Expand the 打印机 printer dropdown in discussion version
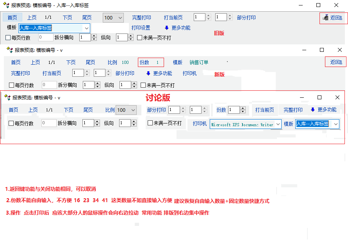The width and height of the screenshot is (348, 252). point(278,124)
